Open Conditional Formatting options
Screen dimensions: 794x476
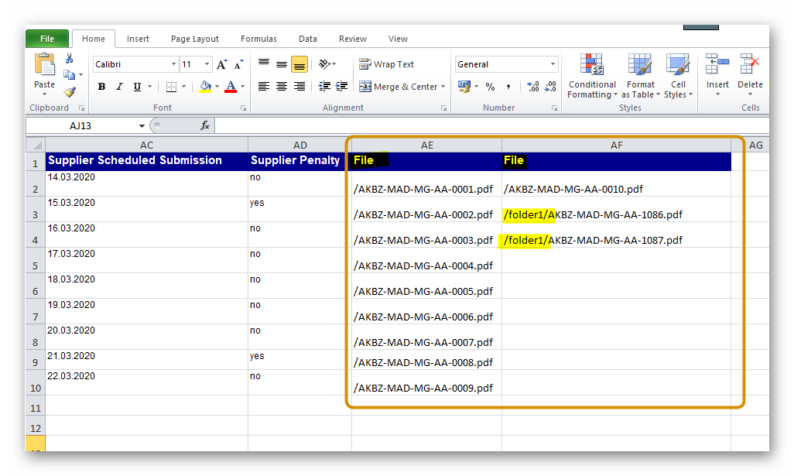click(x=592, y=75)
